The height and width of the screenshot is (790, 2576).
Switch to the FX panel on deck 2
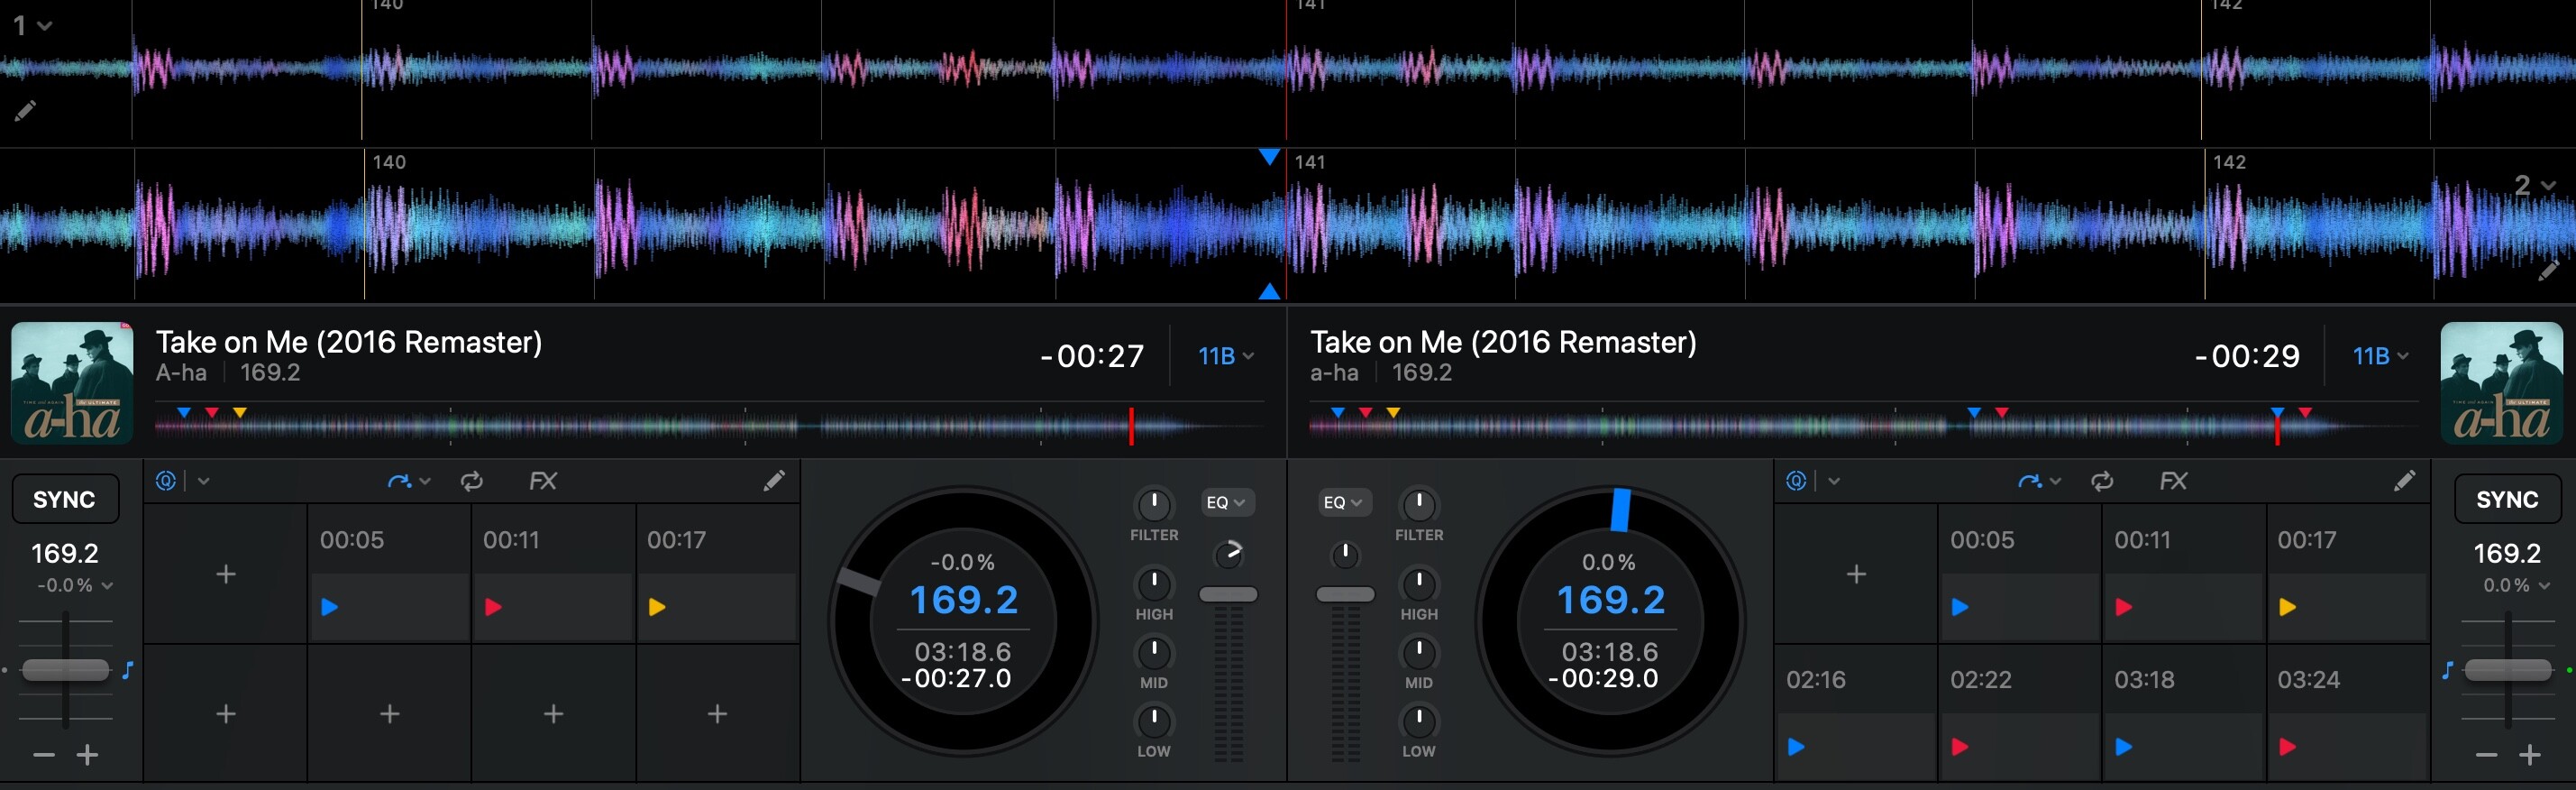pos(2173,481)
